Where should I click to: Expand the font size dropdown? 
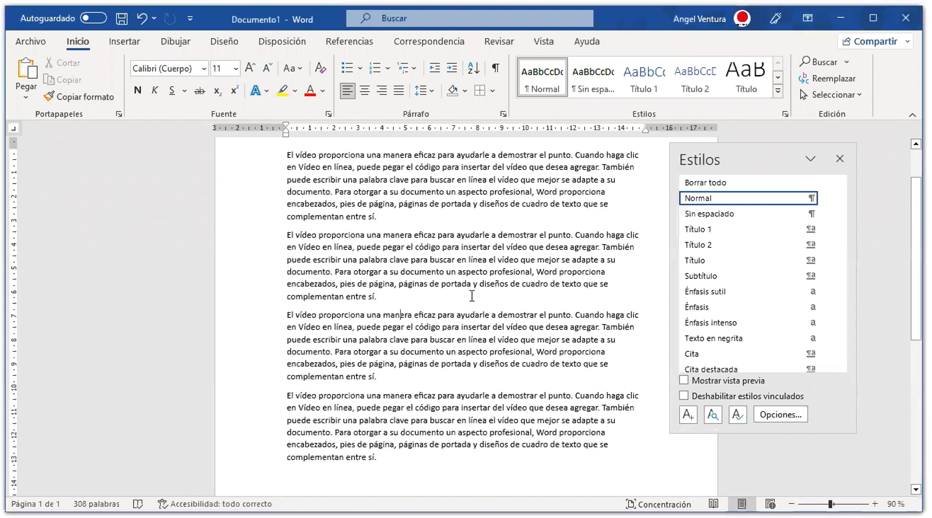[236, 69]
